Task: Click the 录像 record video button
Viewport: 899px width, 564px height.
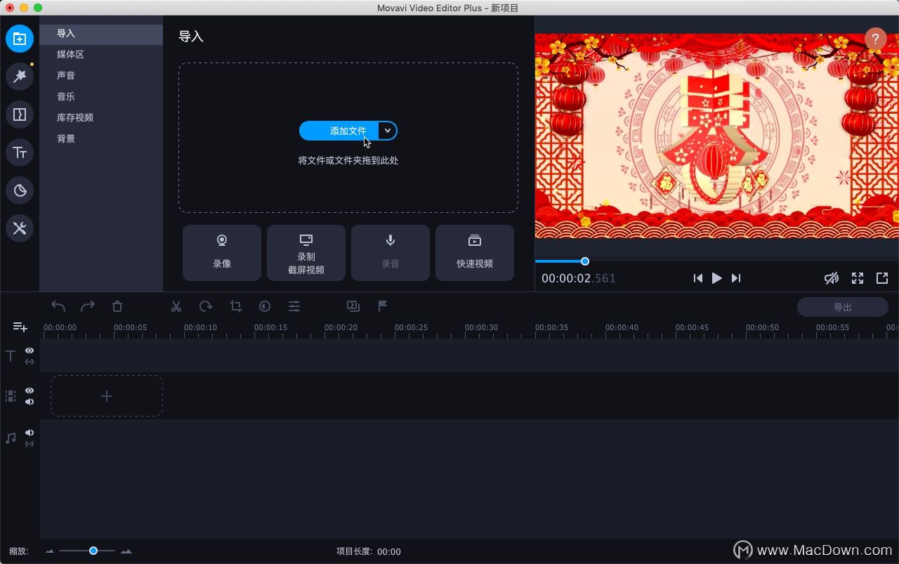Action: pyautogui.click(x=222, y=253)
